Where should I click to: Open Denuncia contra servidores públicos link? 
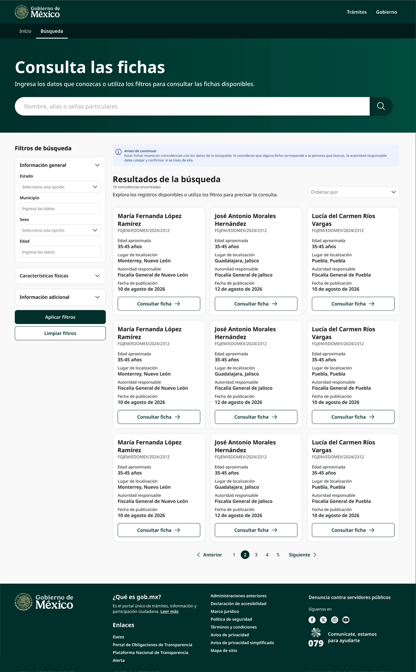pyautogui.click(x=350, y=598)
